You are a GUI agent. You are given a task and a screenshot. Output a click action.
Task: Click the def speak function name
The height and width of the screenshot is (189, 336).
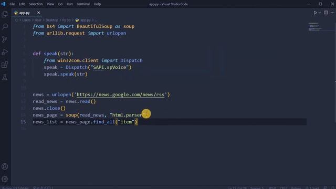tap(50, 54)
